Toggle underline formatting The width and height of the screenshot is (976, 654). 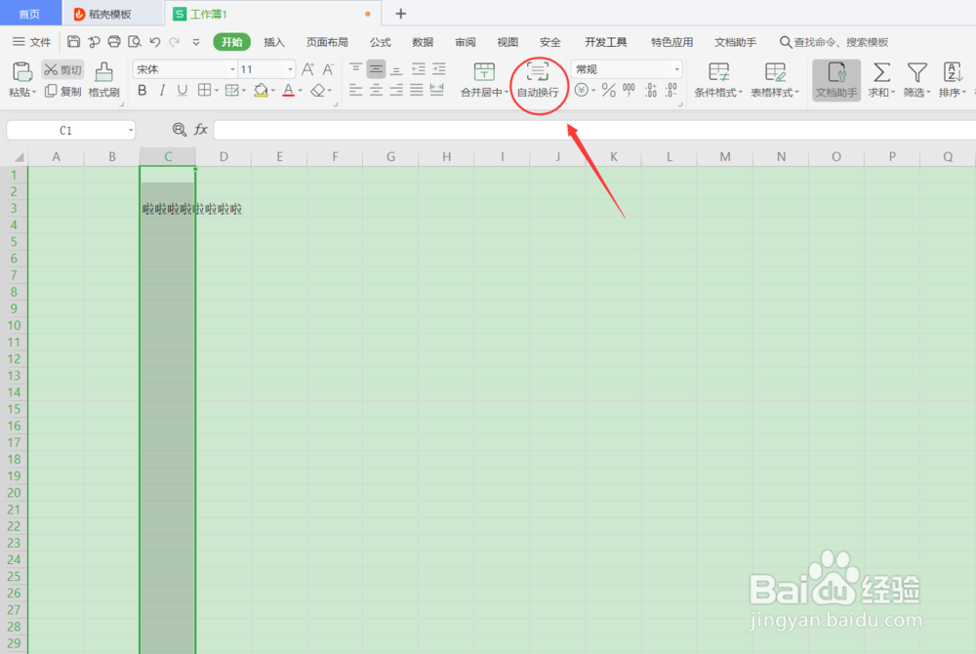pos(183,90)
